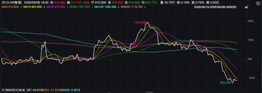
Task: Click the cyan MACD:-5.3619 value
Action: (70, 90)
